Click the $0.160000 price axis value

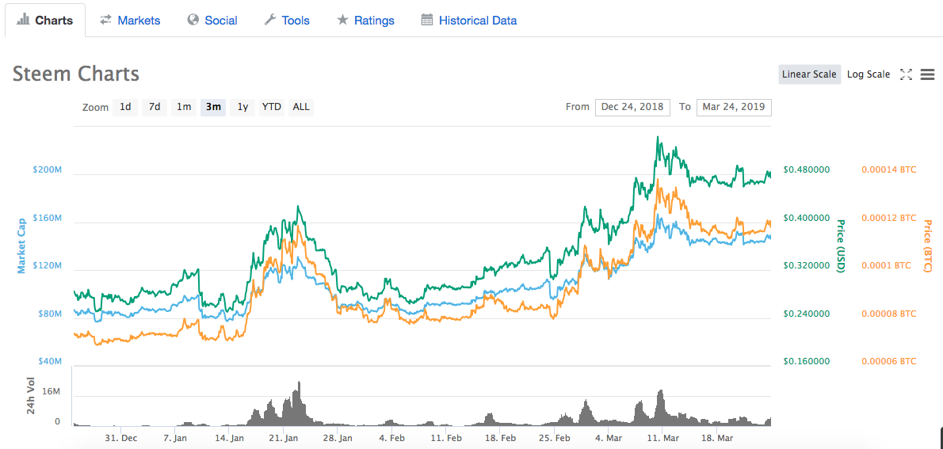[807, 361]
